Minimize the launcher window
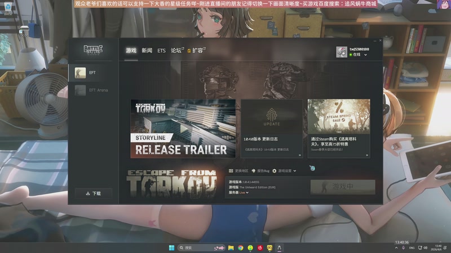 (375, 40)
